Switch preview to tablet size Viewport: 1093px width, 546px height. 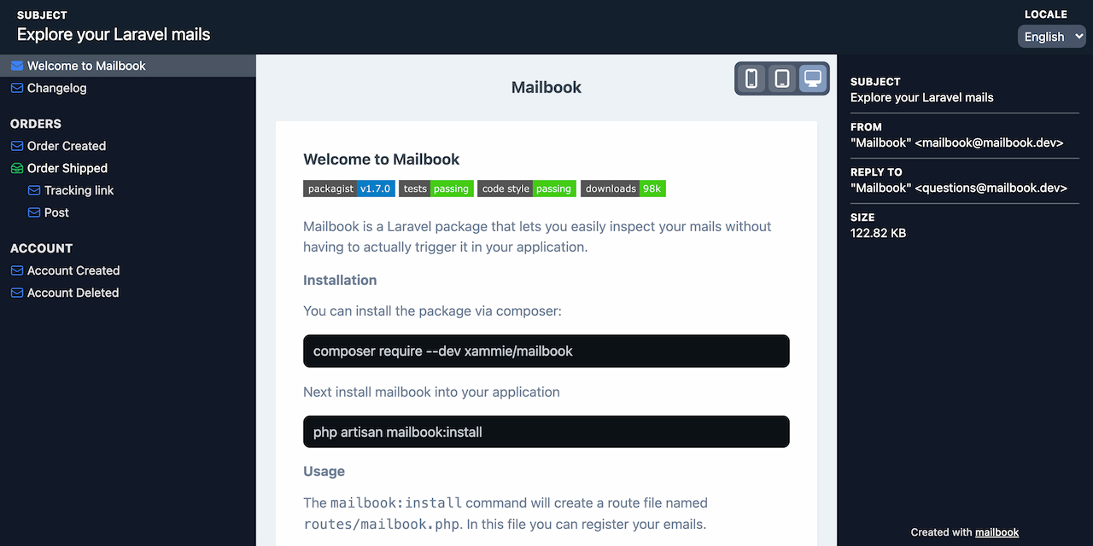click(781, 78)
